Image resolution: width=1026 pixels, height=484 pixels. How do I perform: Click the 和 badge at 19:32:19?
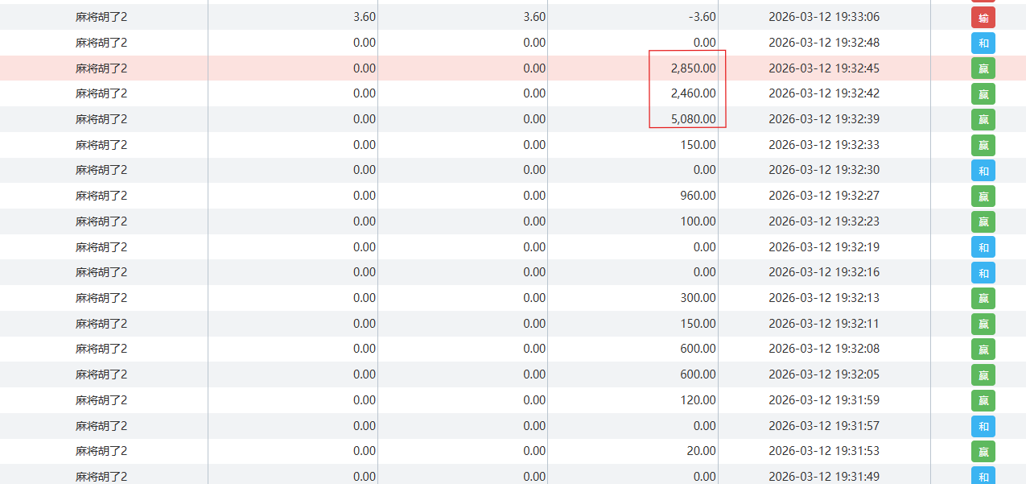pyautogui.click(x=983, y=247)
